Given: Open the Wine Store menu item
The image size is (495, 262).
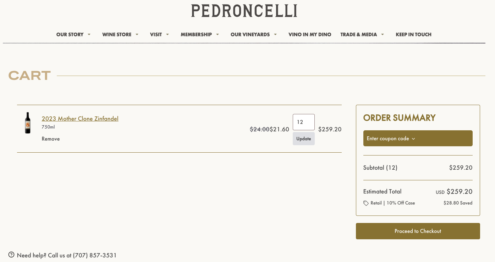Looking at the screenshot, I should point(117,34).
